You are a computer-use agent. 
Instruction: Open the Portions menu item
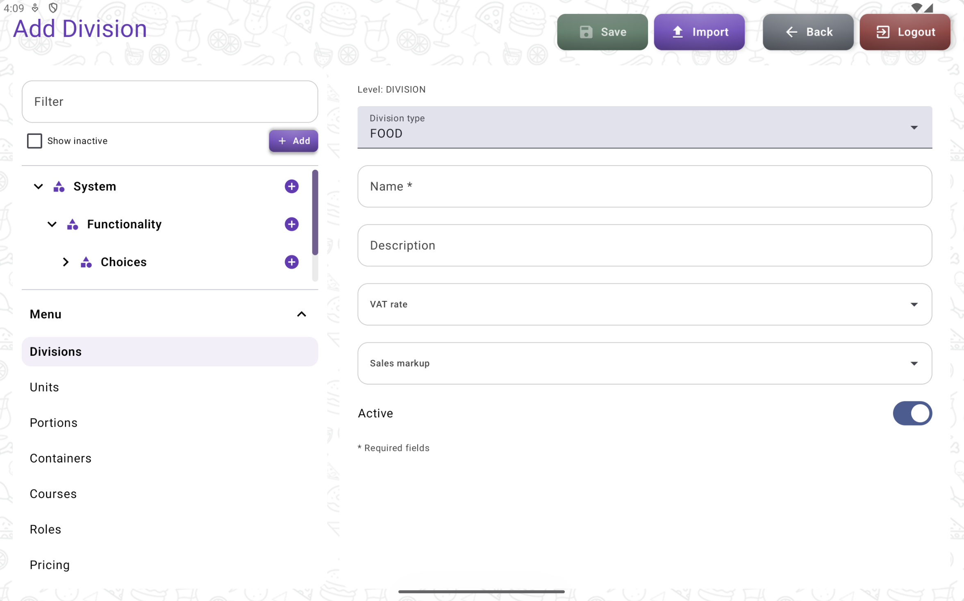point(170,423)
